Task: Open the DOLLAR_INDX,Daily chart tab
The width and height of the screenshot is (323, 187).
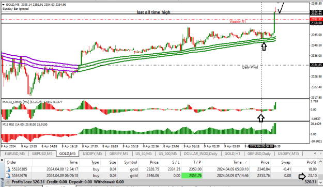Action: (x=201, y=153)
